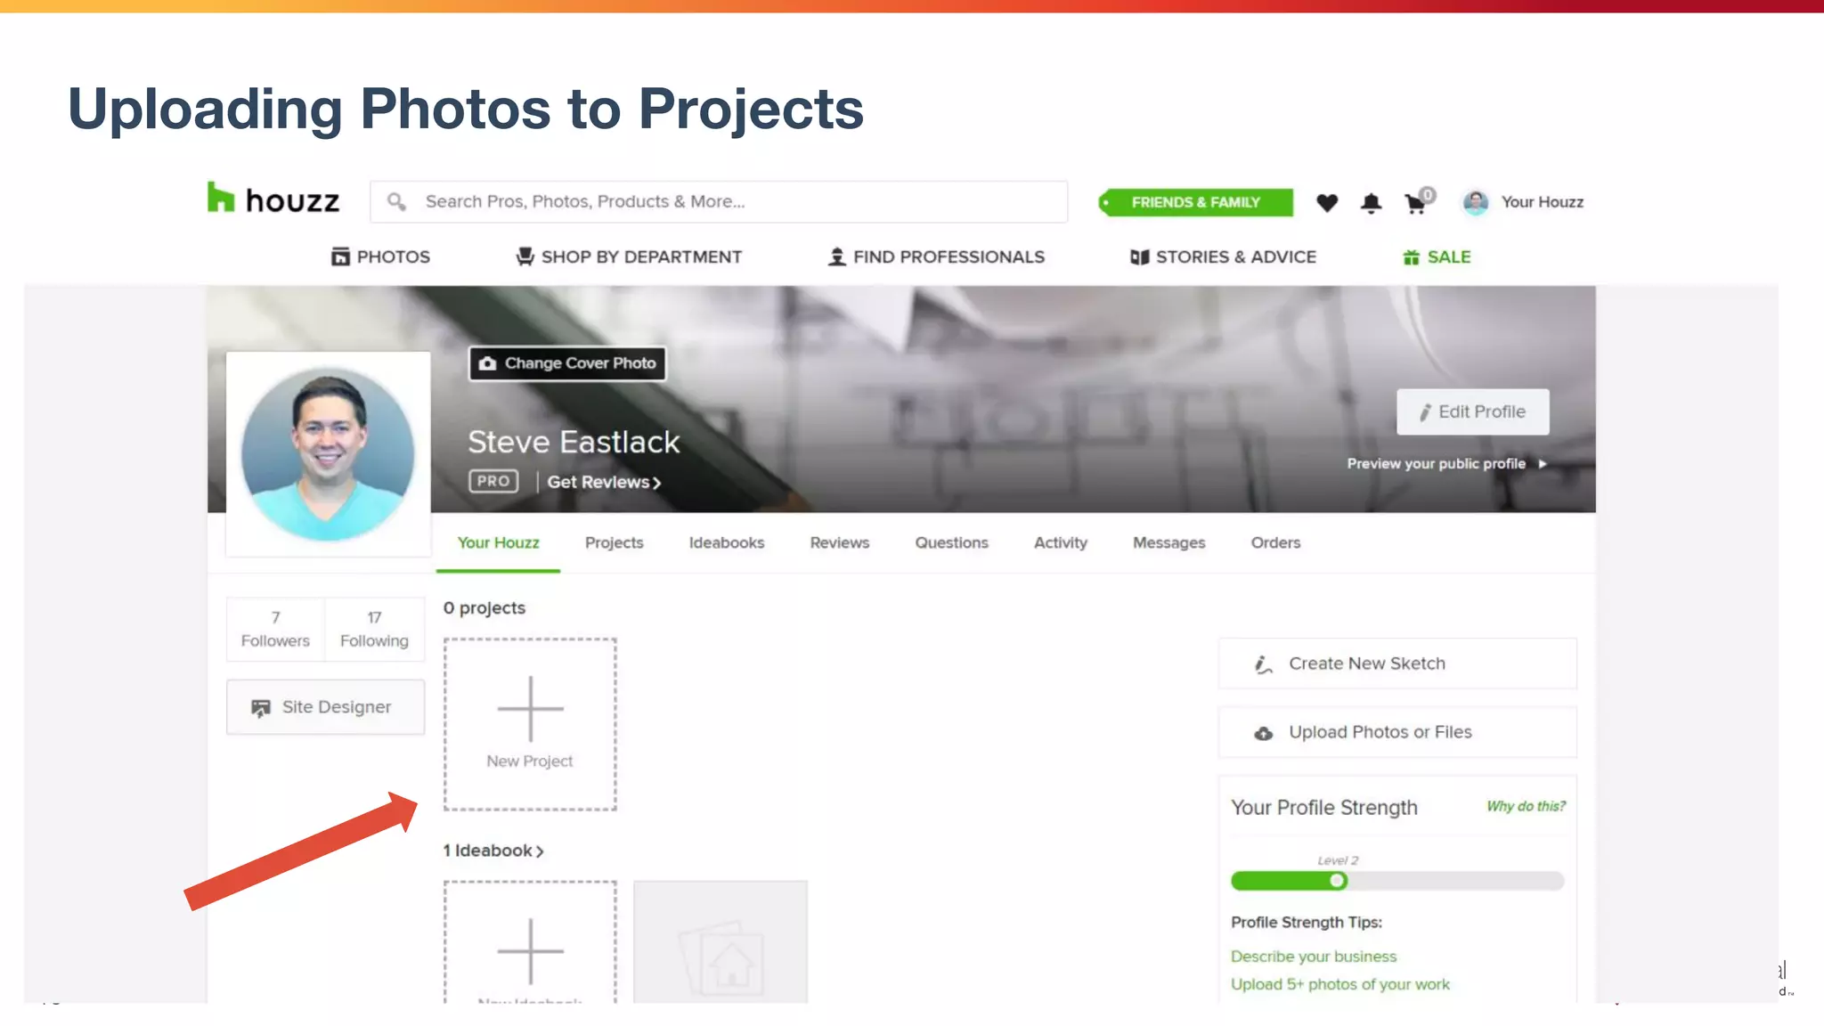This screenshot has width=1824, height=1026.
Task: Click in the search pros and photos field
Action: click(719, 202)
